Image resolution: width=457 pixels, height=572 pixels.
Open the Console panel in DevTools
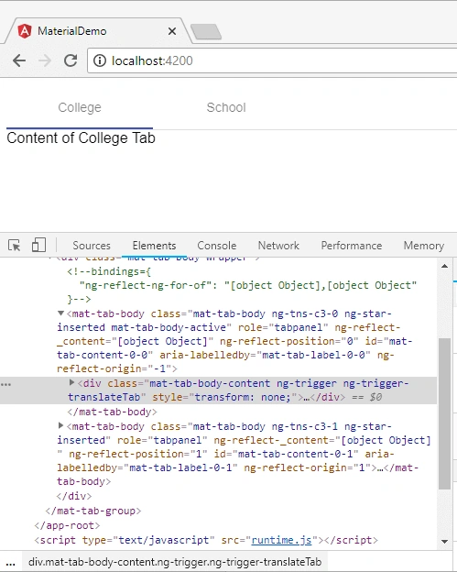[217, 246]
